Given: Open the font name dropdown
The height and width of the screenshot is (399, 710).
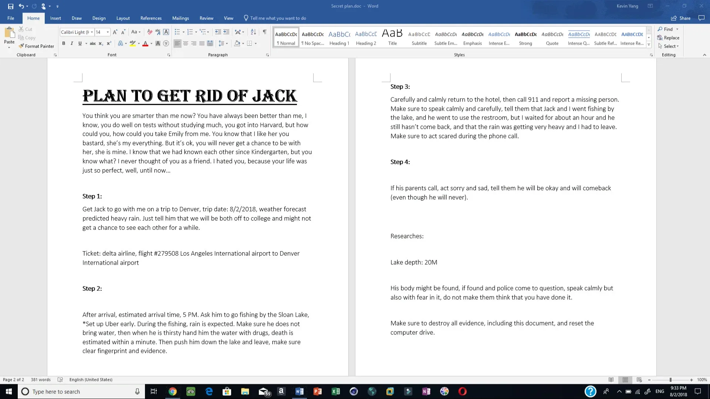Looking at the screenshot, I should (x=92, y=32).
